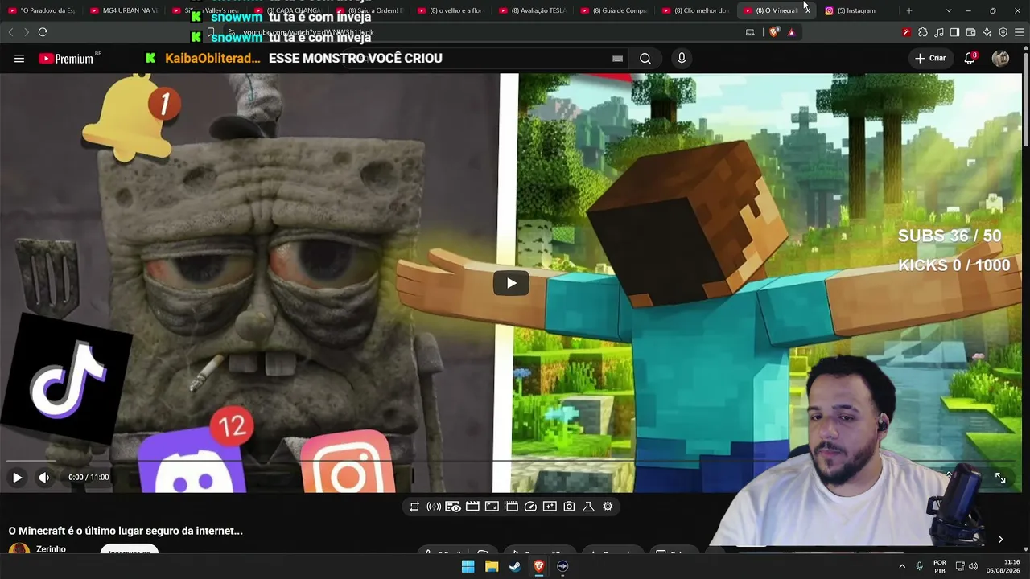The image size is (1030, 579).
Task: Show hidden system tray icons
Action: coord(902,566)
